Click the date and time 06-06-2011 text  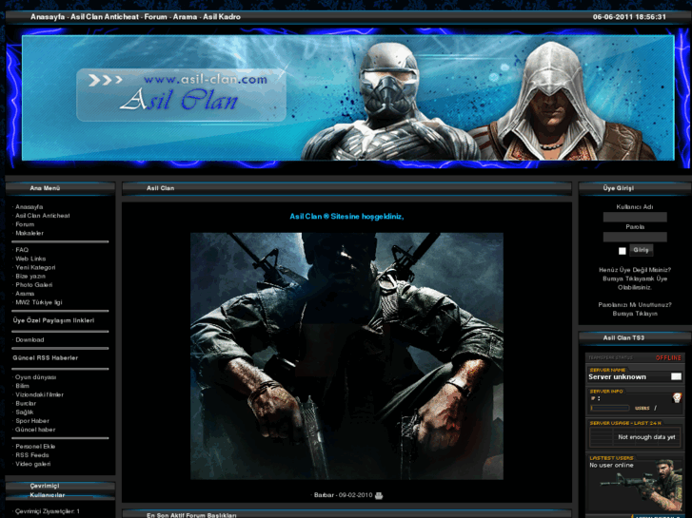point(629,17)
